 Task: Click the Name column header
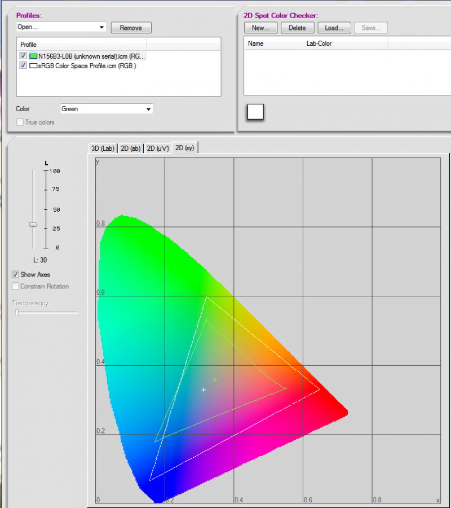point(273,43)
